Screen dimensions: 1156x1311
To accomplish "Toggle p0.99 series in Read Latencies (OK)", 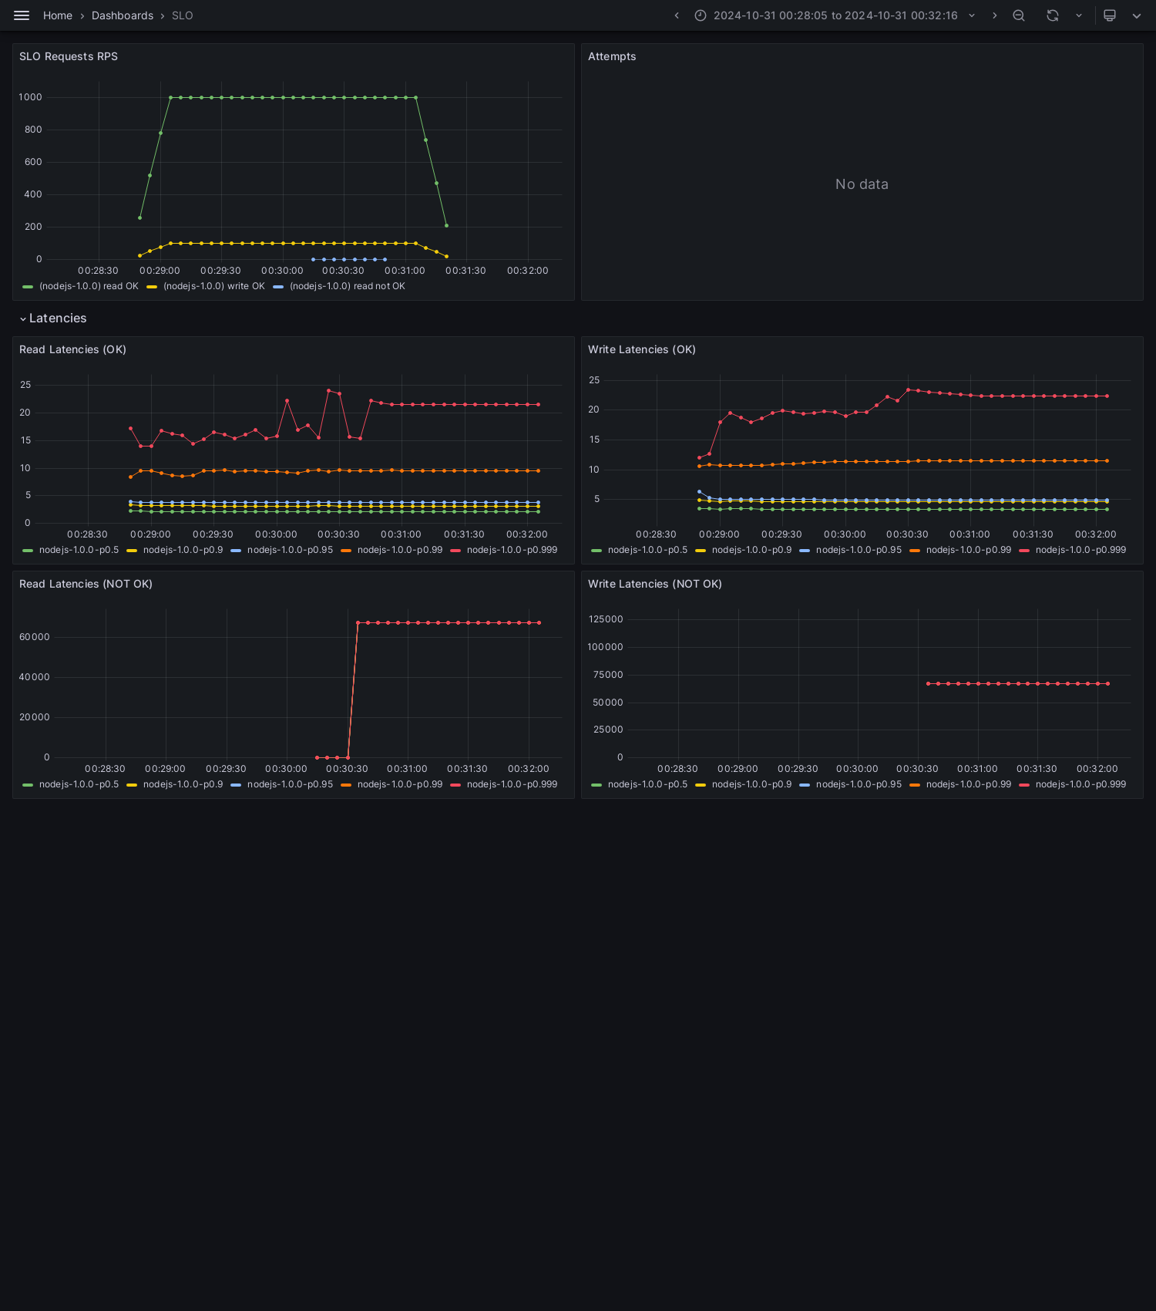I will click(x=400, y=550).
